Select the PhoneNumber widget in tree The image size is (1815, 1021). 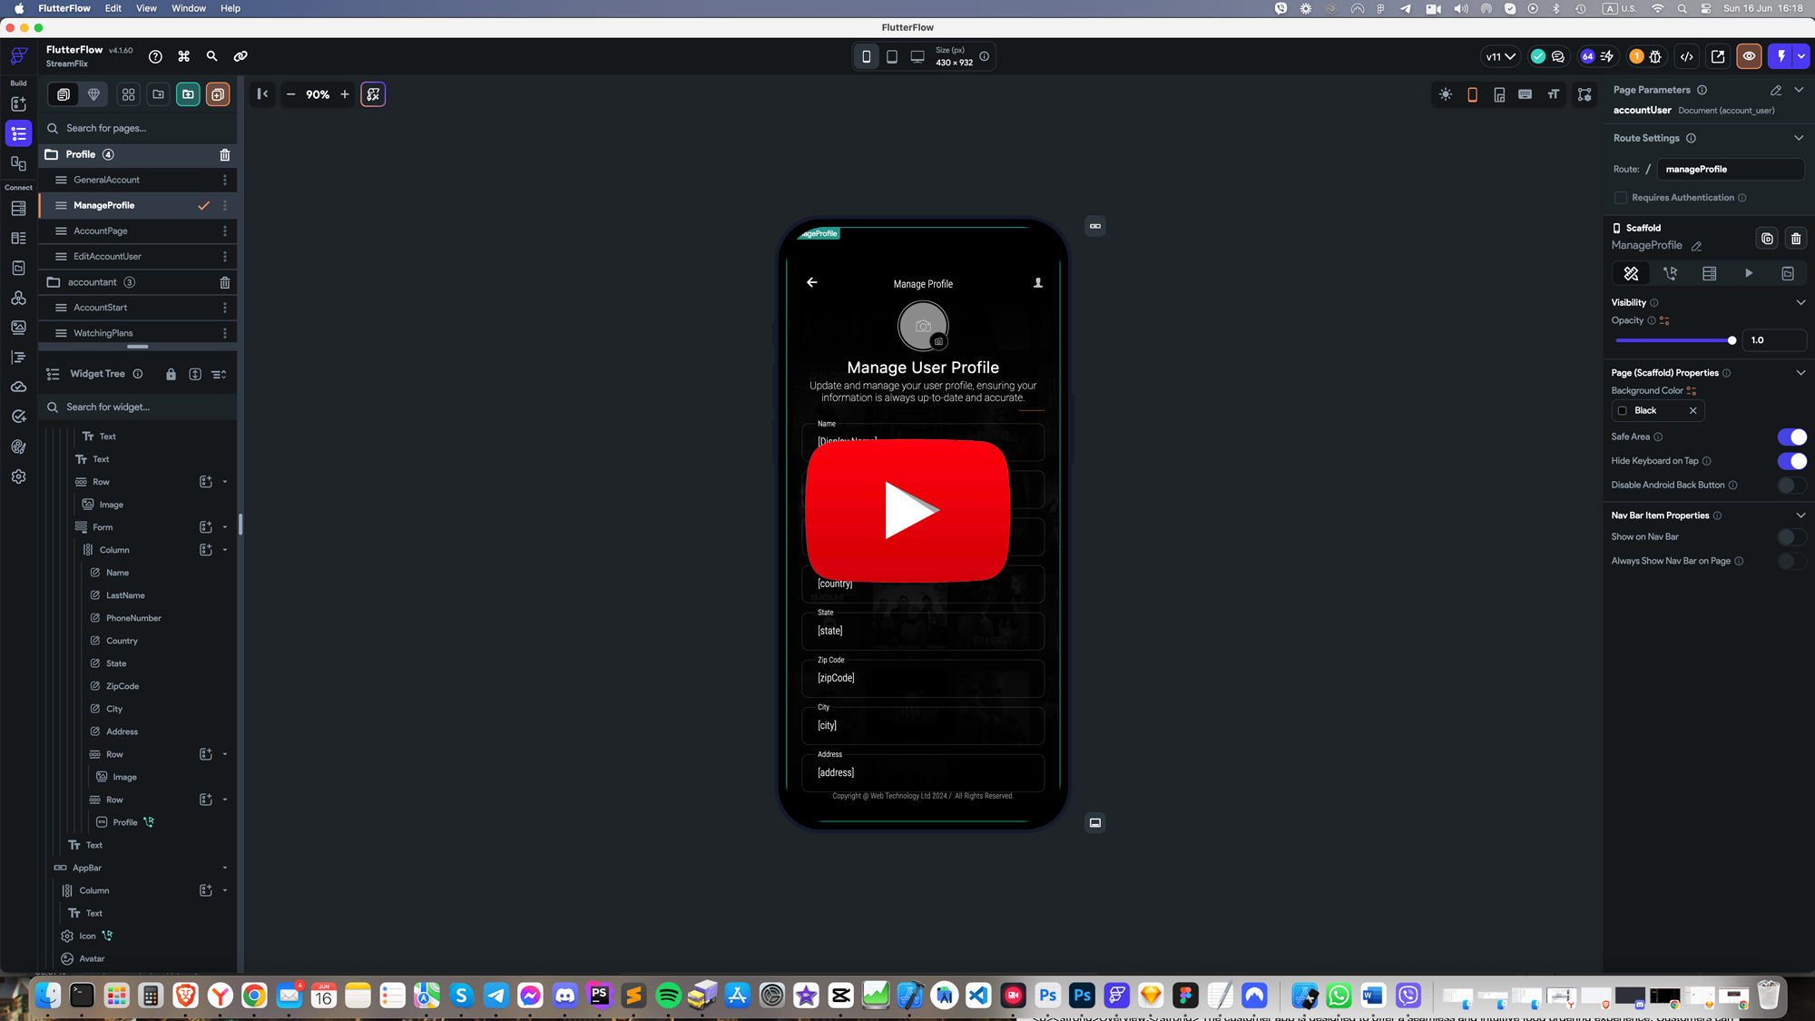click(133, 618)
